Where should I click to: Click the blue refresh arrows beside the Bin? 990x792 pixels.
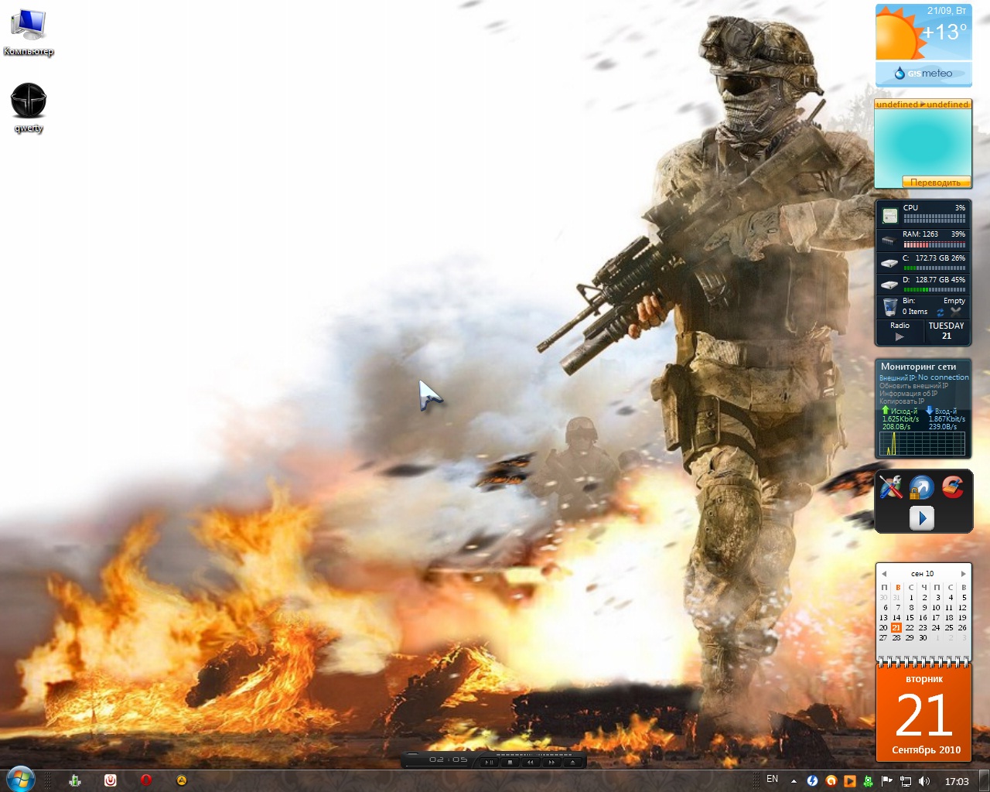point(940,312)
